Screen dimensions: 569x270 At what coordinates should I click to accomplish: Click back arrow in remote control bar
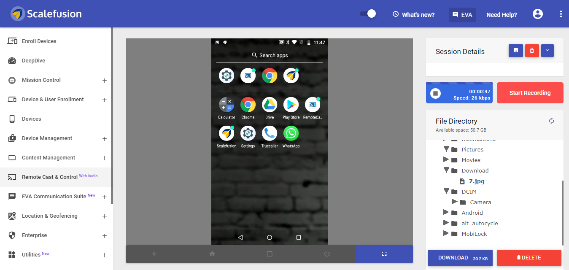click(x=155, y=254)
